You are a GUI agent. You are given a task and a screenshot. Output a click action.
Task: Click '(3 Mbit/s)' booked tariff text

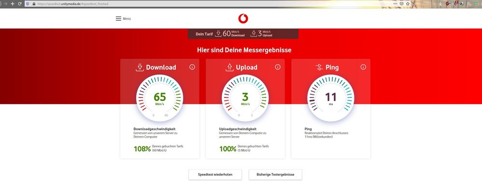[x=244, y=151]
